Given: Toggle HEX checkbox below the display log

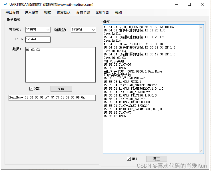Looking at the screenshot, I should pos(129,159).
